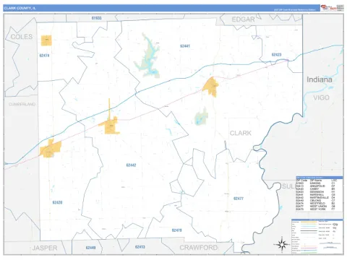Select the EDGAR county label
The height and width of the screenshot is (260, 347).
click(x=243, y=19)
